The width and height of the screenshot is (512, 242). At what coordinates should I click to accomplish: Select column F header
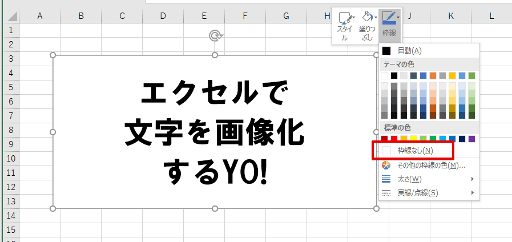pyautogui.click(x=245, y=16)
